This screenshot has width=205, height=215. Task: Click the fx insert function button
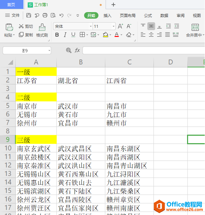click(77, 50)
